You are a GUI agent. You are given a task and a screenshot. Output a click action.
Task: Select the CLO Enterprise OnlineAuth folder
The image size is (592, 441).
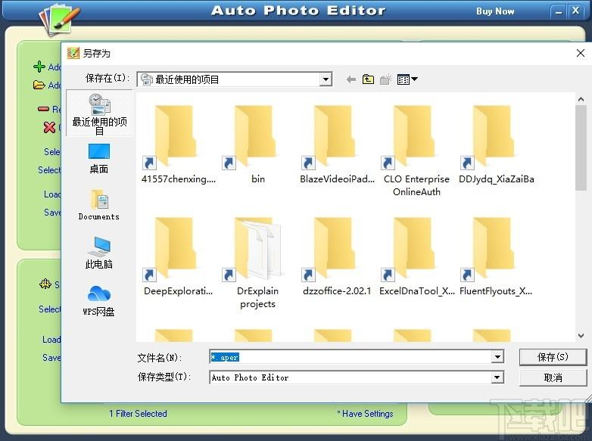416,151
